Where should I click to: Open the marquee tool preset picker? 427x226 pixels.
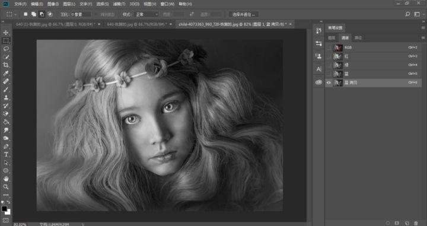point(11,14)
